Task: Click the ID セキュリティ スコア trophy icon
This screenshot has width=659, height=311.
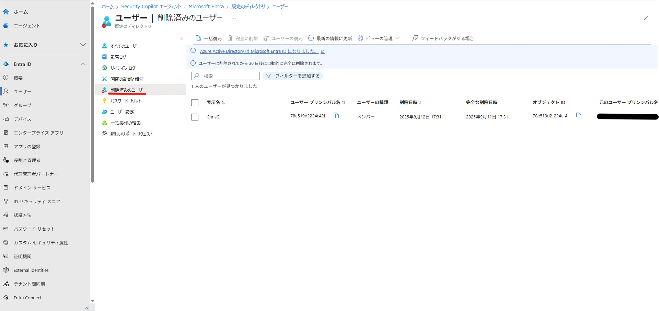Action: coord(6,201)
